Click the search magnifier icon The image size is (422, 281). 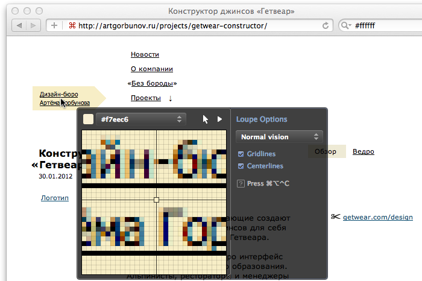[x=347, y=25]
